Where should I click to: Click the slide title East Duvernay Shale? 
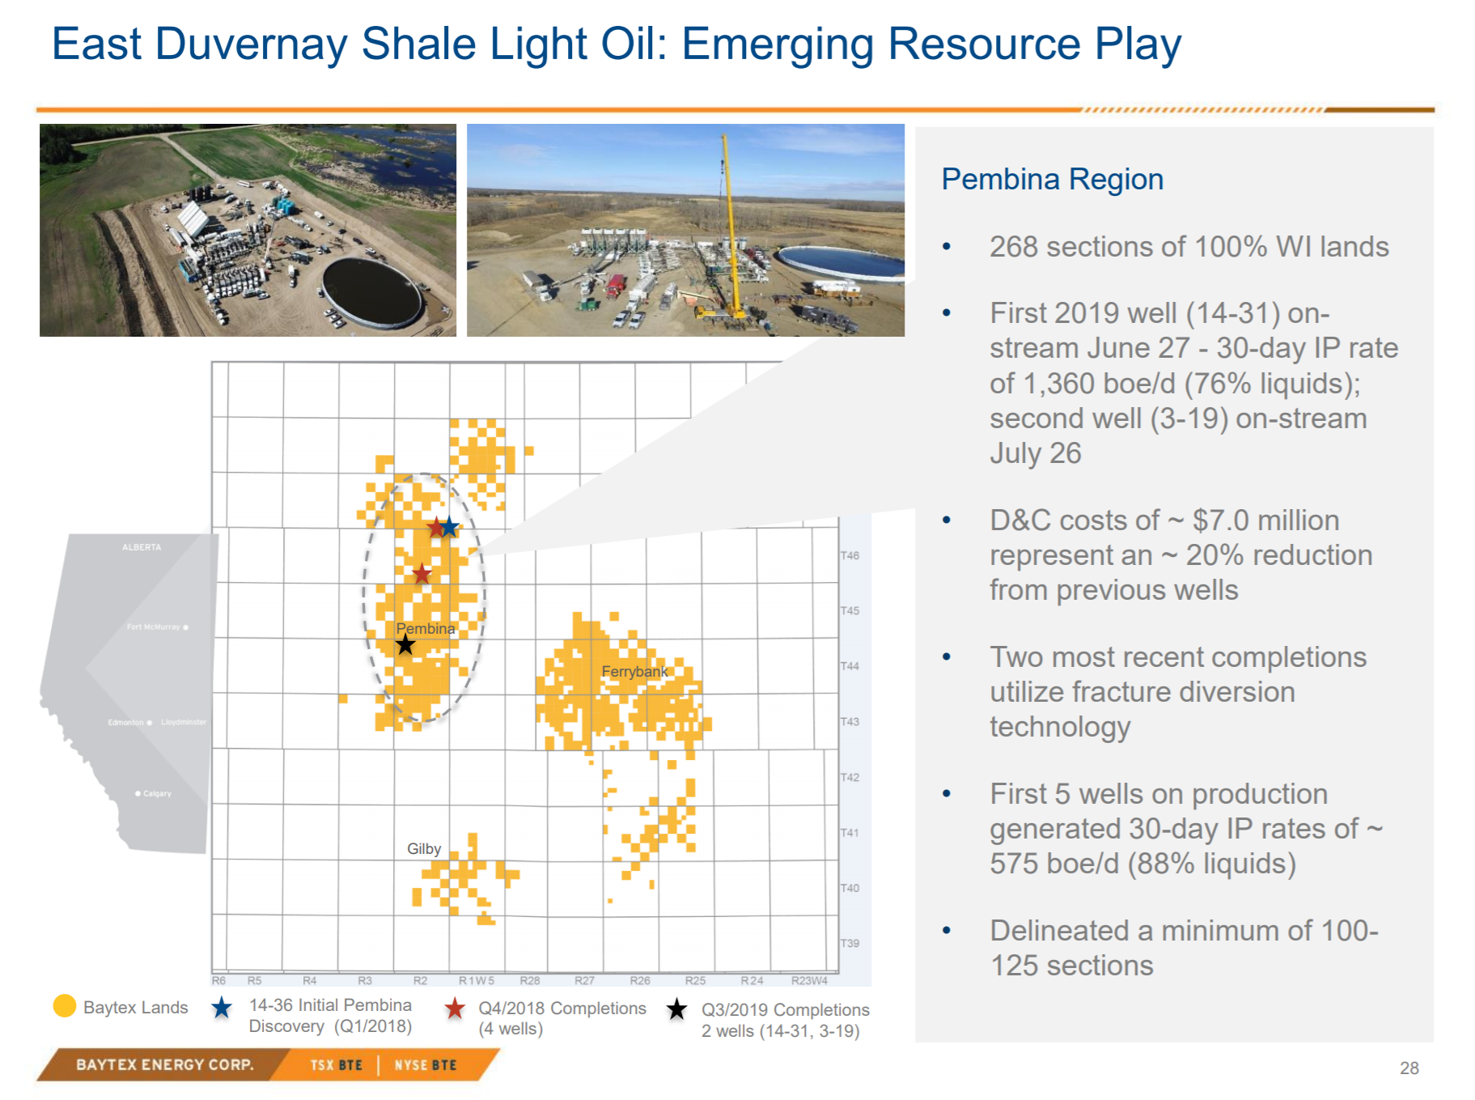click(x=617, y=44)
